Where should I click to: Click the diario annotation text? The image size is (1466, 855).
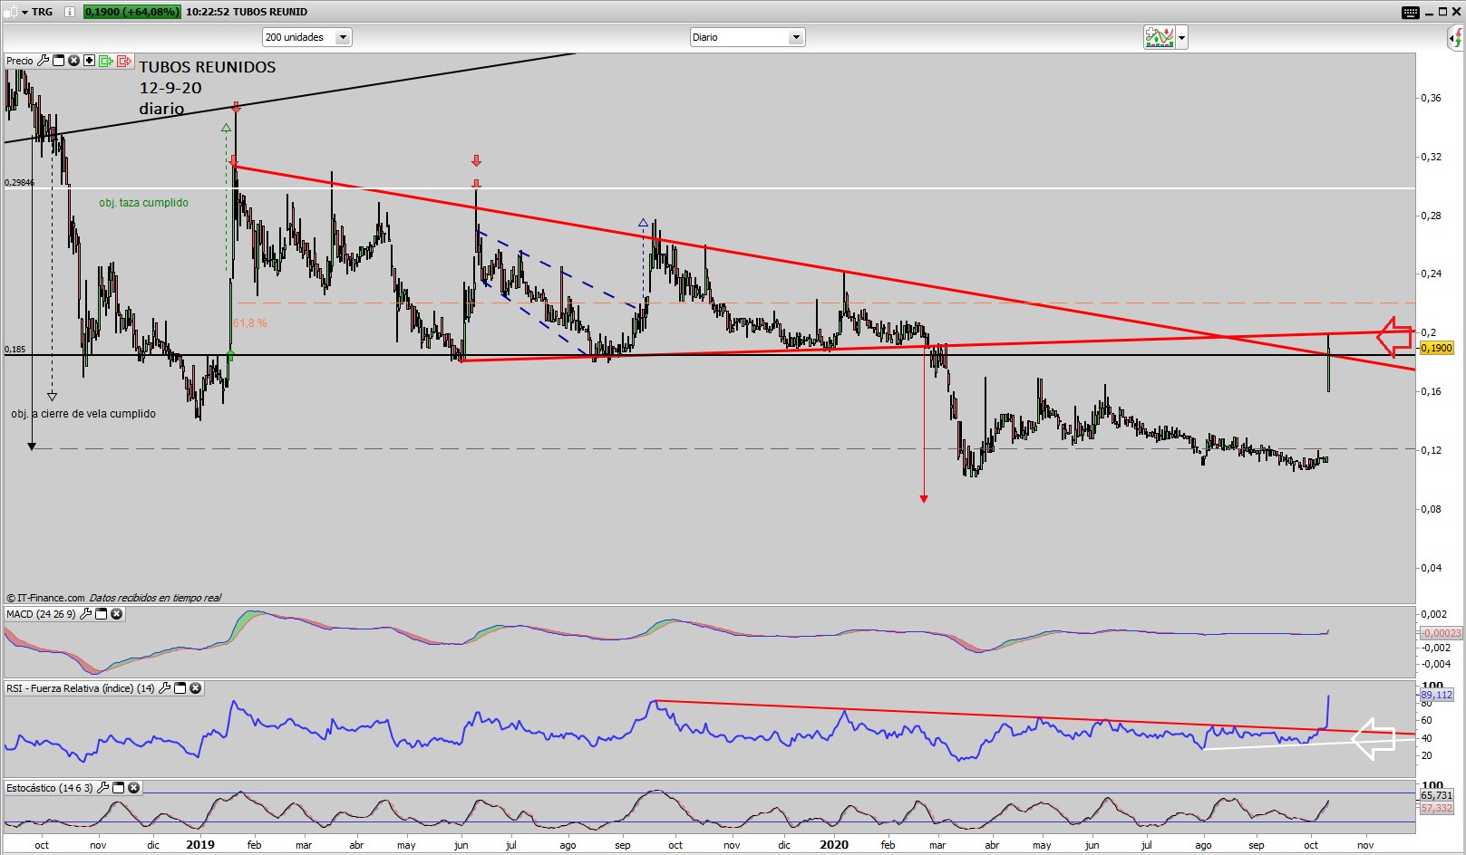pos(161,109)
